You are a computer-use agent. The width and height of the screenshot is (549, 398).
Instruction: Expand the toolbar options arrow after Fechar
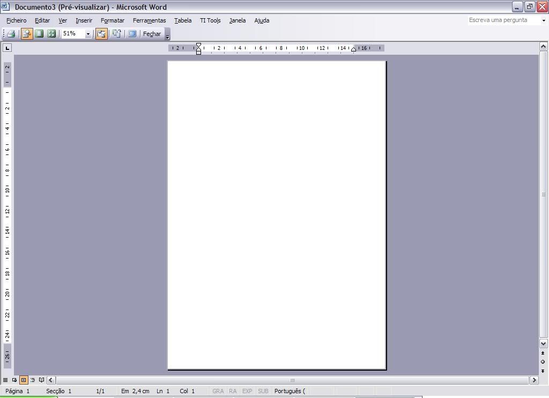point(167,36)
